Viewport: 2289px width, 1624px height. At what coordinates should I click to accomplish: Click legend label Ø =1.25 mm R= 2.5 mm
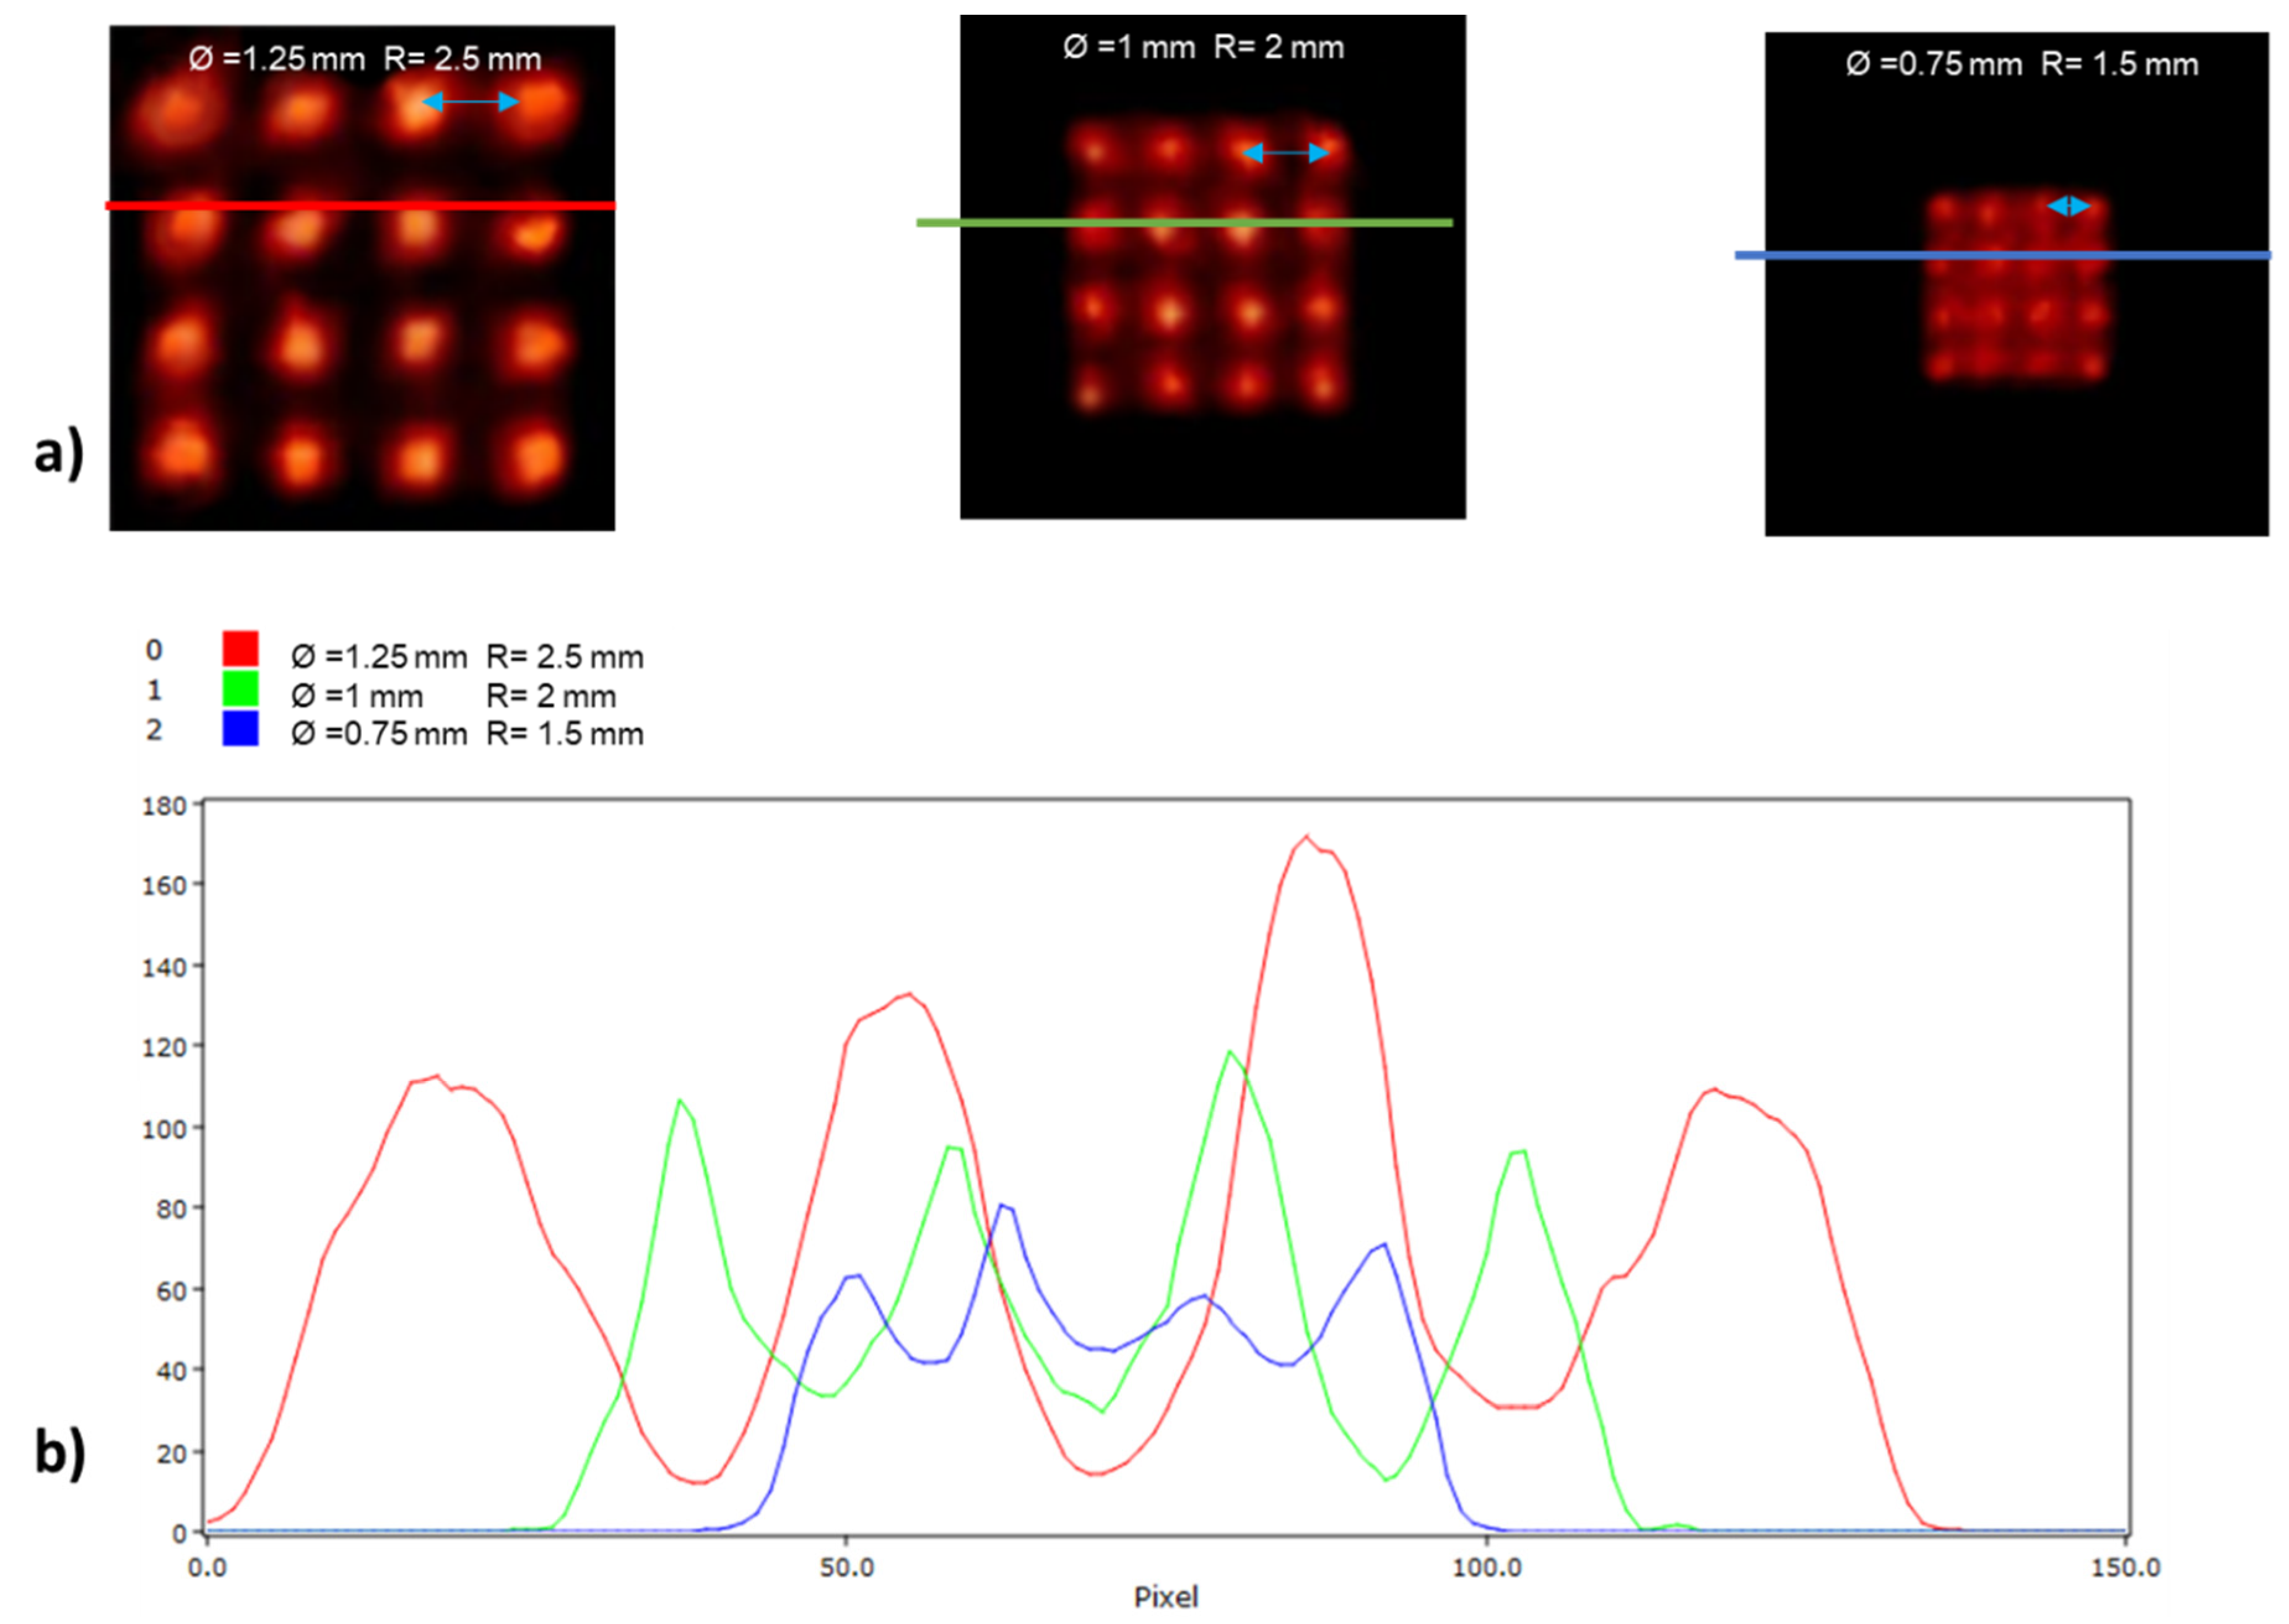click(x=467, y=657)
